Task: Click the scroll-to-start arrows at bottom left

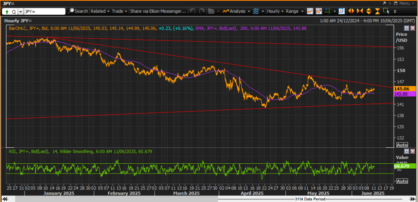Action: [x=5, y=199]
